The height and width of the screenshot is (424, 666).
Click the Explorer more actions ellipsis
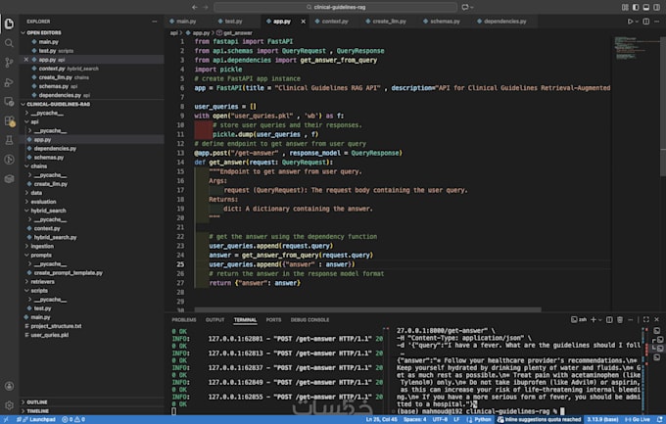(154, 22)
